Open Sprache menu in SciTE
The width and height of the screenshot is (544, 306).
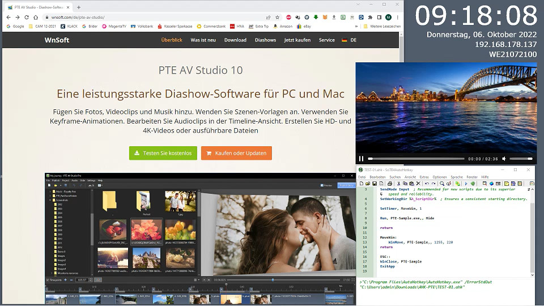click(x=457, y=177)
